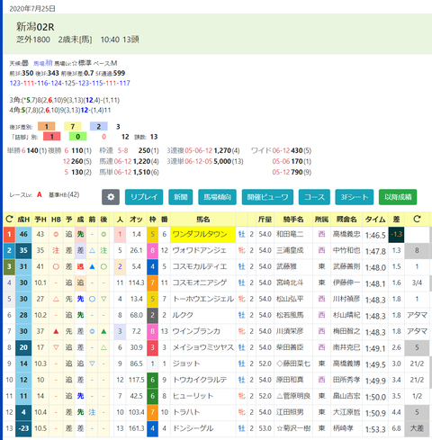432x440 pixels.
Task: Click the red 詰脚別 swatch labeled 1
Action: click(x=52, y=137)
